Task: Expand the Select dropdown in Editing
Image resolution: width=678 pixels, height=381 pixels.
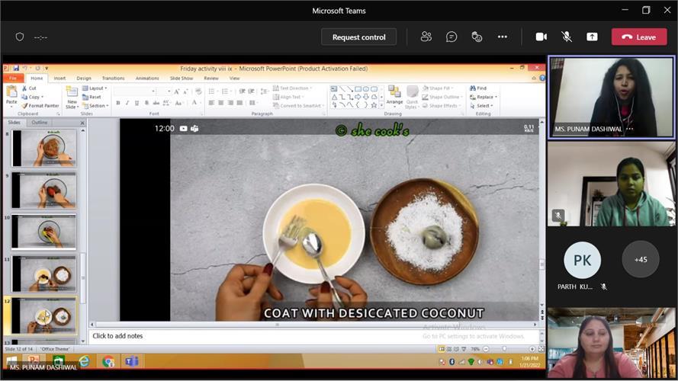Action: (x=484, y=106)
